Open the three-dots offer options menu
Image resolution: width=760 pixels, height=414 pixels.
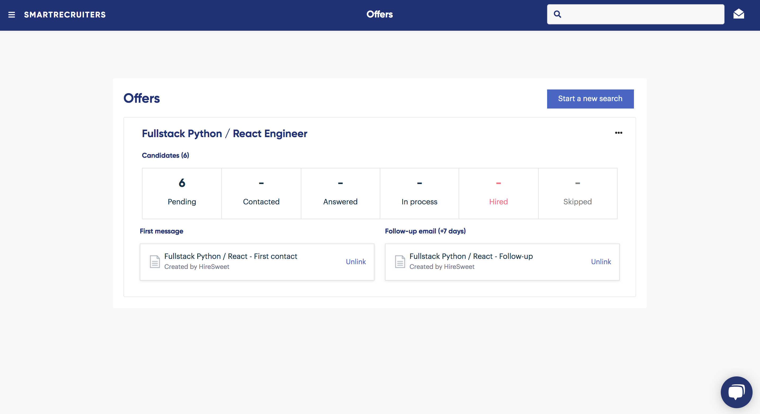coord(618,133)
